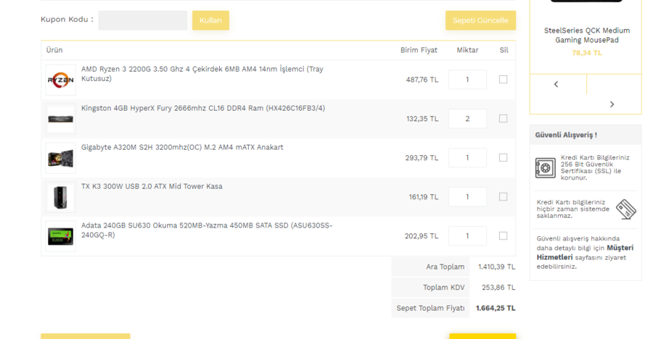The width and height of the screenshot is (653, 339).
Task: Mark Gigabyte A320M S2H for deletion
Action: [503, 158]
